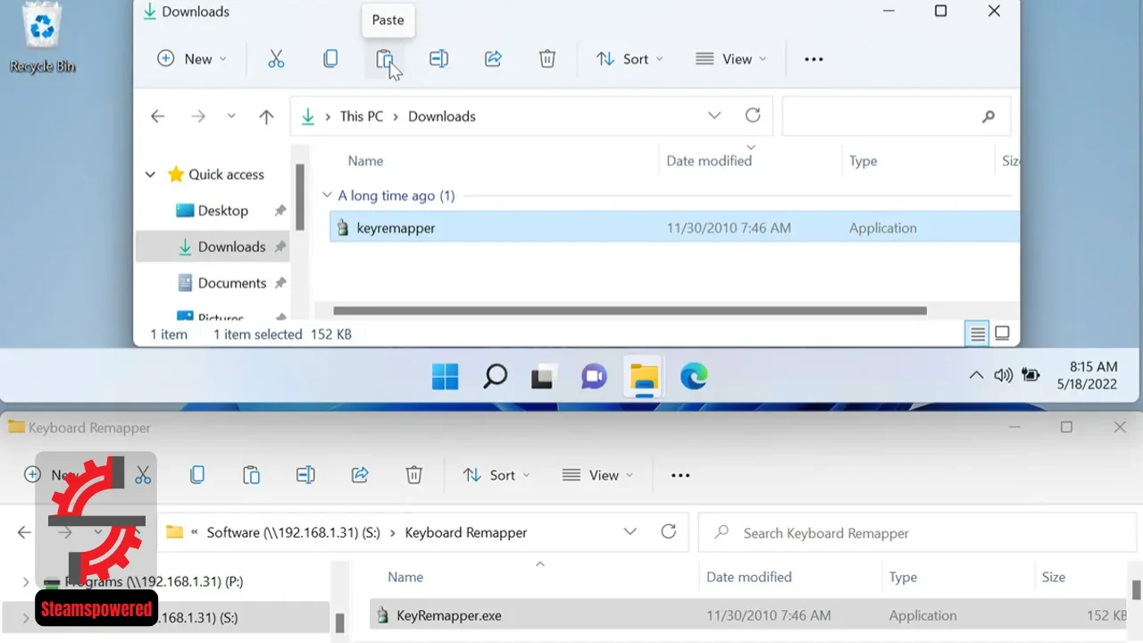Click the Share icon in Downloads window
Image resolution: width=1143 pixels, height=643 pixels.
[493, 59]
